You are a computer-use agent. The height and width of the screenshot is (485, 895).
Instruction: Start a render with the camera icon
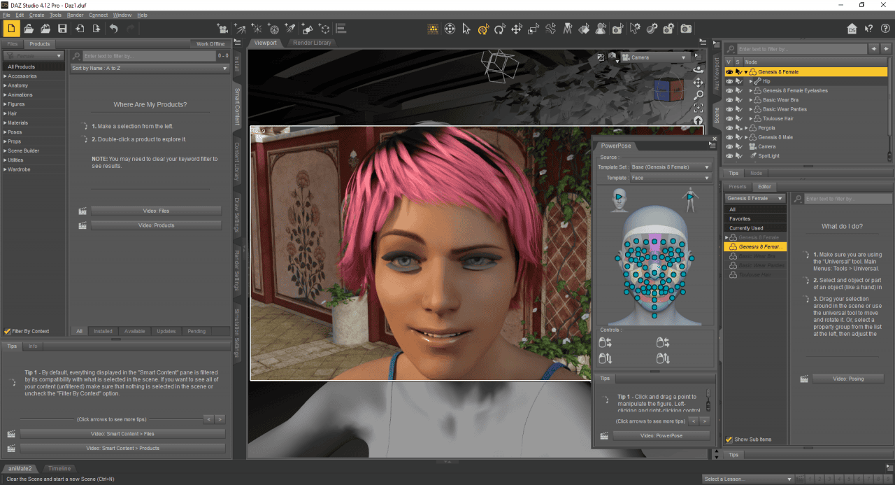pyautogui.click(x=685, y=29)
